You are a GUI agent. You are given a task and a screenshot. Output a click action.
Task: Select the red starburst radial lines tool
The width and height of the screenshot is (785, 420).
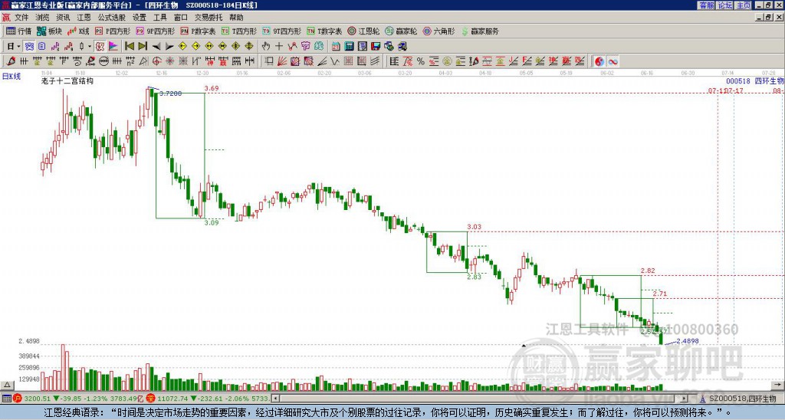169,61
